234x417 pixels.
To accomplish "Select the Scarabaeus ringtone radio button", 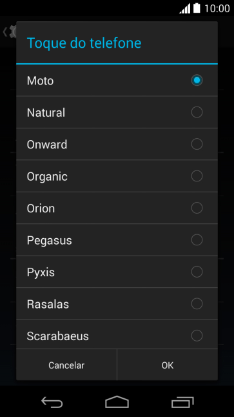I will [197, 336].
